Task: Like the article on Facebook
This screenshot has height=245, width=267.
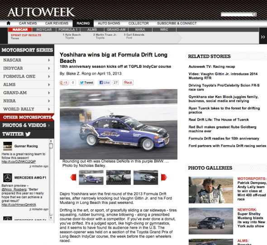Action: click(x=105, y=83)
